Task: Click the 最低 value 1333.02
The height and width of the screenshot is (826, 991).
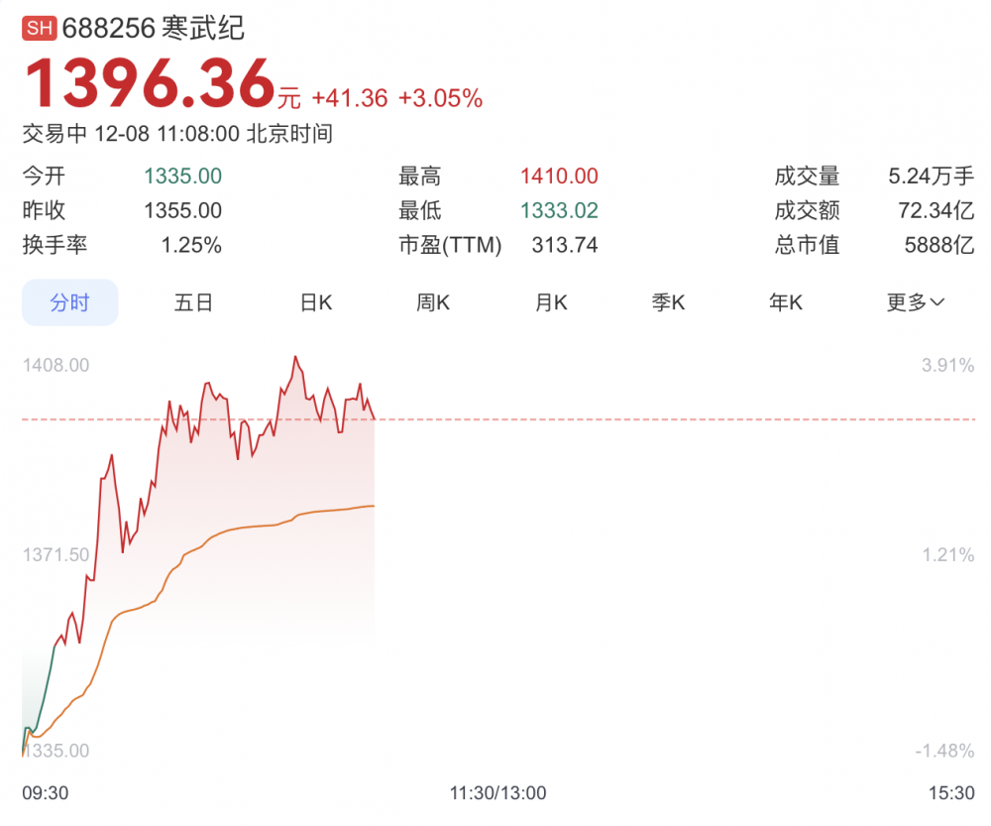Action: click(559, 210)
